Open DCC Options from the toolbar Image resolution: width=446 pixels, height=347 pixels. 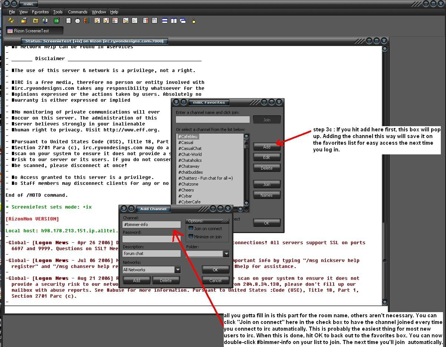pos(115,21)
